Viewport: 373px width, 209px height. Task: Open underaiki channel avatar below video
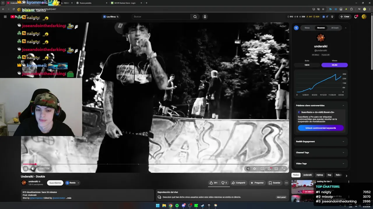pyautogui.click(x=24, y=183)
